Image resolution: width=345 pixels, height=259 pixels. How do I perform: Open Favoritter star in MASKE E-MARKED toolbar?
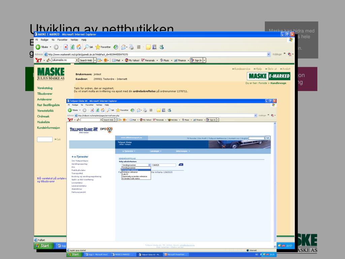103,47
